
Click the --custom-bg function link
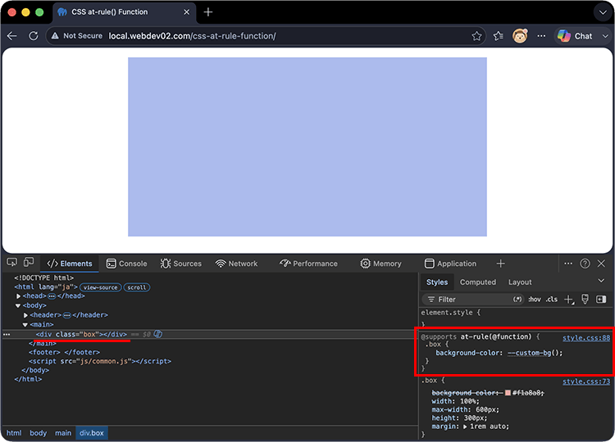(x=529, y=353)
